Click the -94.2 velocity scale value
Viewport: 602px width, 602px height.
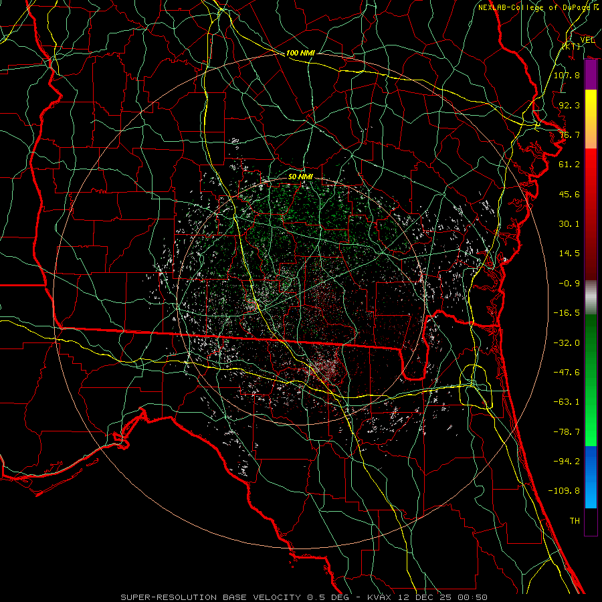click(567, 462)
